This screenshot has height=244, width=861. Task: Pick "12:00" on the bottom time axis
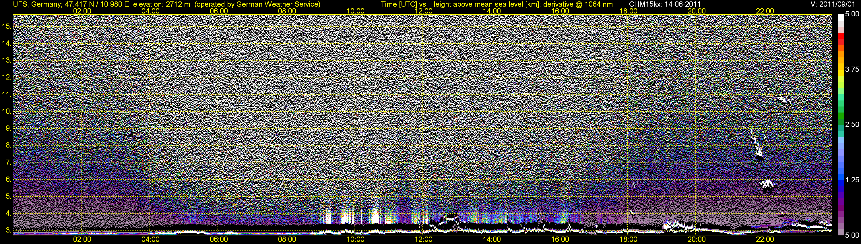424,239
